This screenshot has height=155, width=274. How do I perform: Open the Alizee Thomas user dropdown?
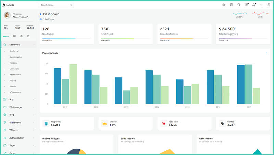(x=21, y=17)
